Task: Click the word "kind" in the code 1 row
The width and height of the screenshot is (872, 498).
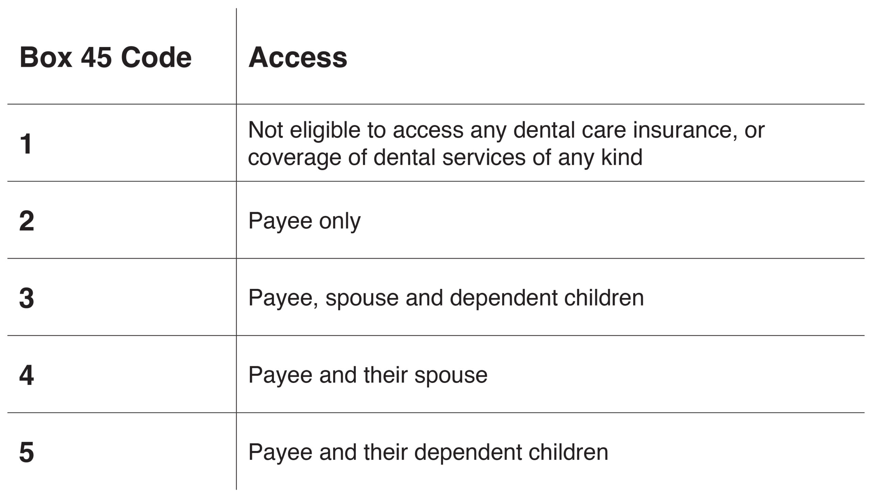Action: pyautogui.click(x=622, y=157)
